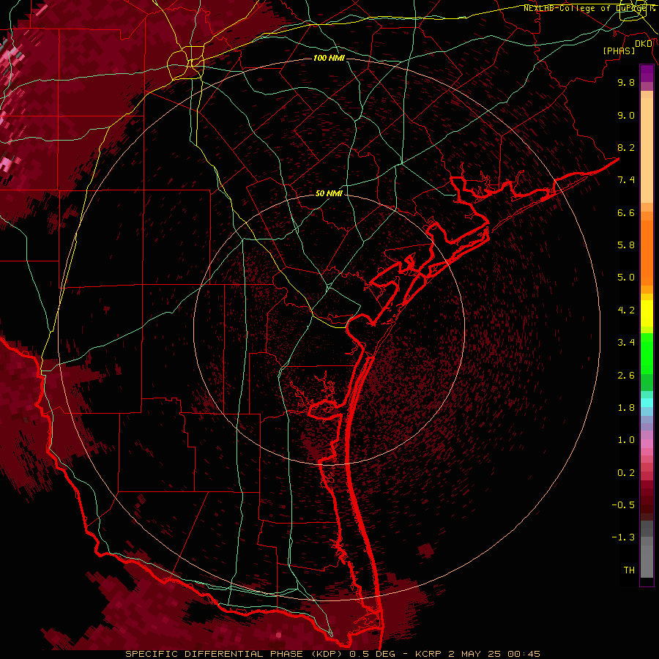Click the TH threshold label on the scale
This screenshot has height=659, width=659.
[629, 570]
